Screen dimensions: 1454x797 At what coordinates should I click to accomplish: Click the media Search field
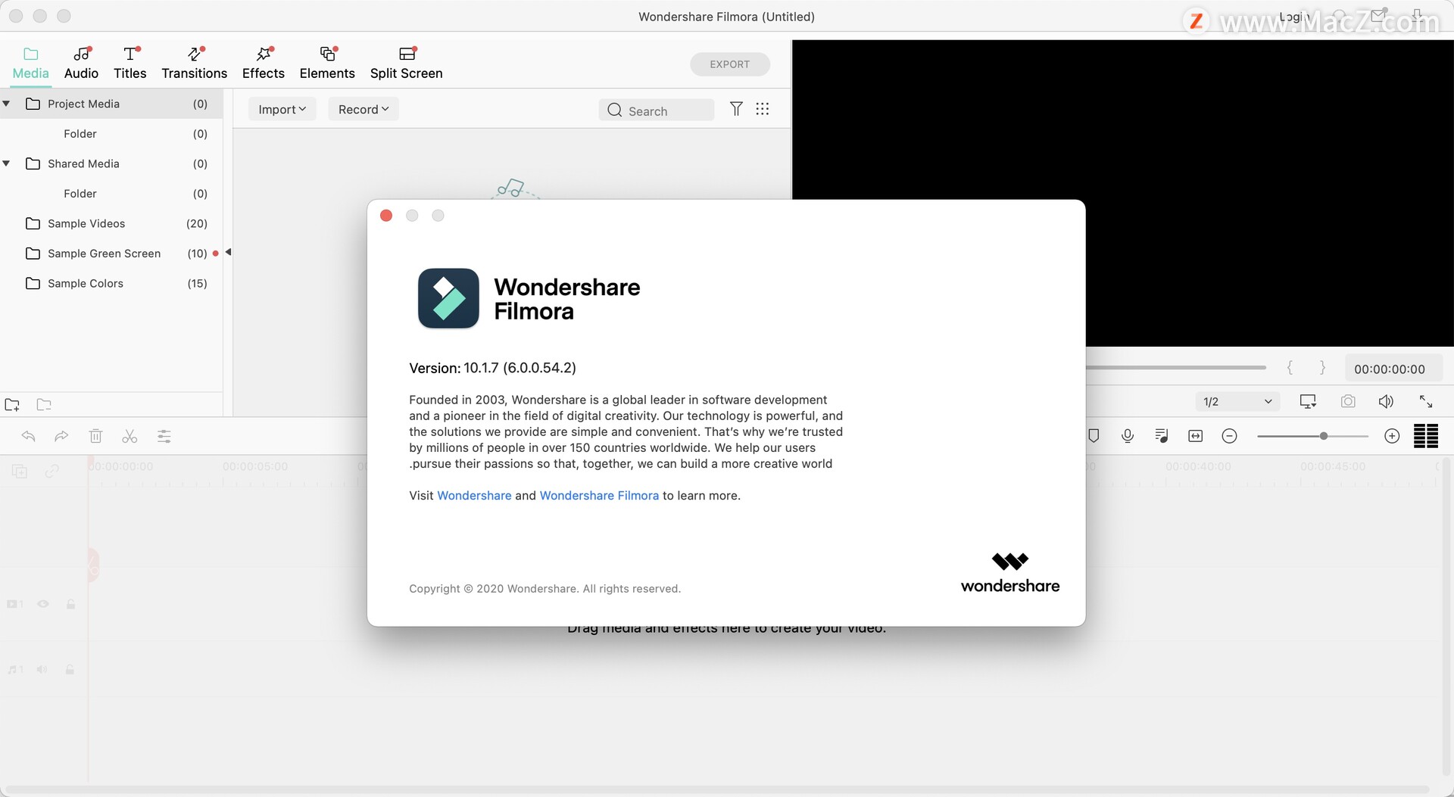656,111
